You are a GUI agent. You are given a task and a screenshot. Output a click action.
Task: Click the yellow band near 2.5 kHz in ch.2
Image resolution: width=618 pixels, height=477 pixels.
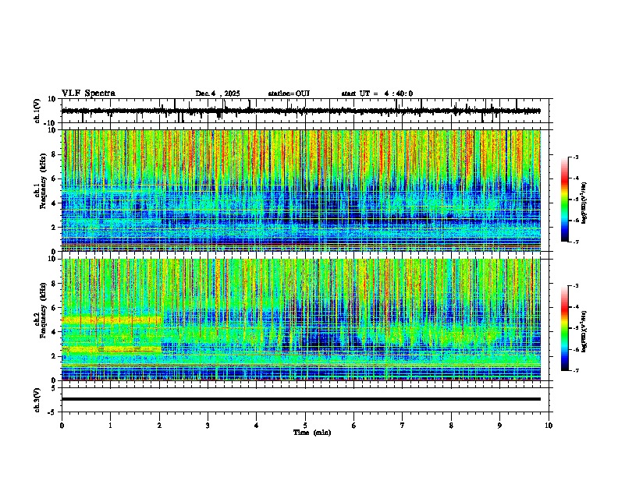point(112,349)
